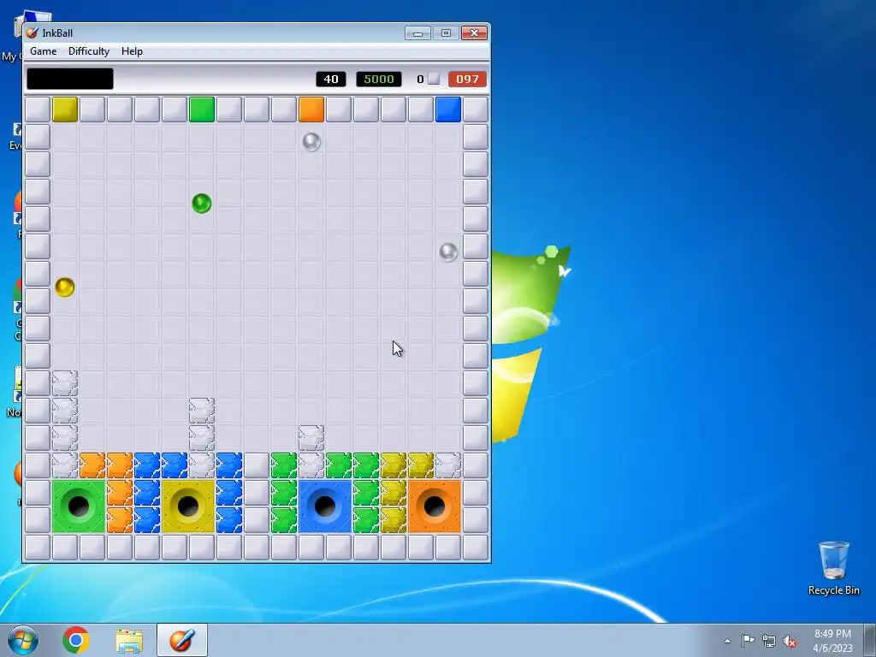Click the small block icon beside 0
The height and width of the screenshot is (657, 876).
coord(434,79)
